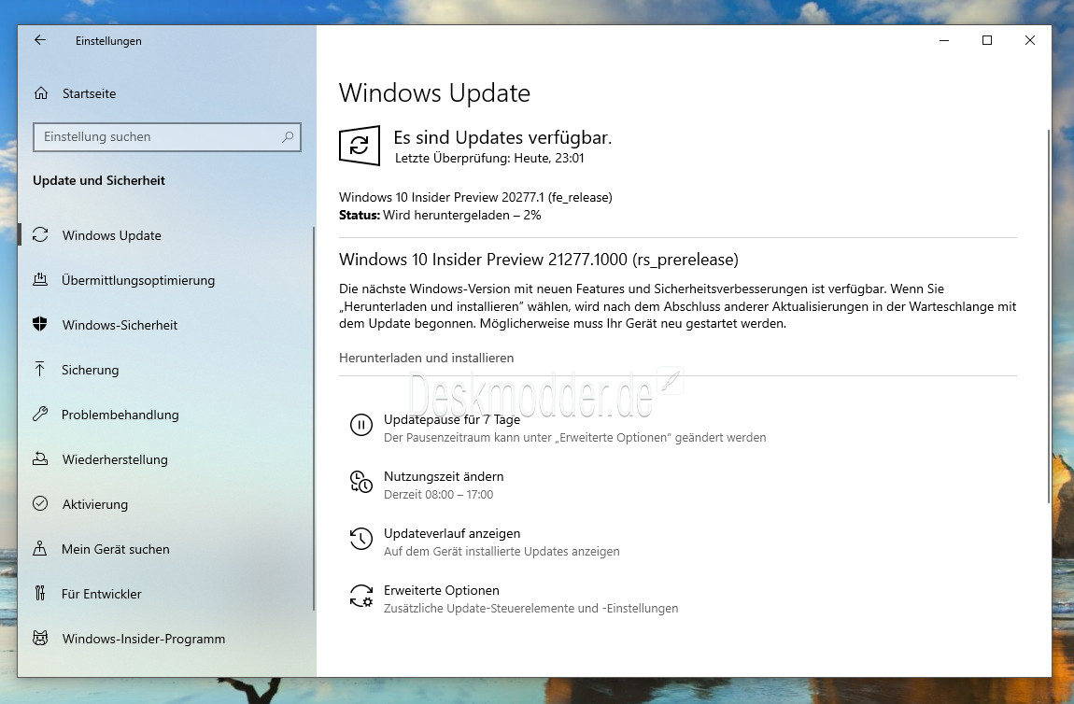Click 'Zusätzliche Update-Steuerelemente und -Einstellungen' text

tap(530, 608)
